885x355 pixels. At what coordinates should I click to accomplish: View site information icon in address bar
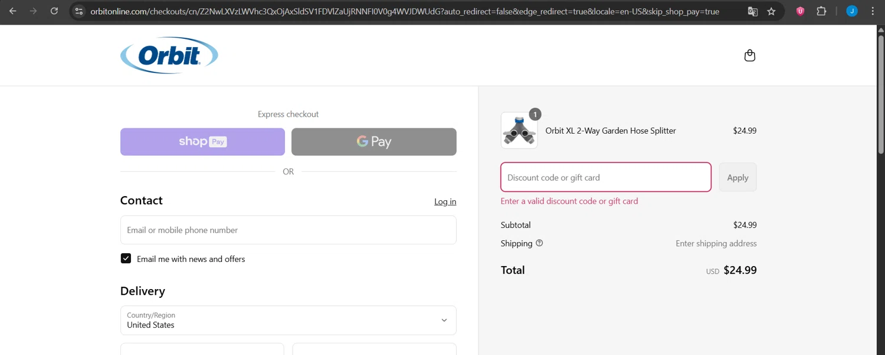tap(78, 11)
